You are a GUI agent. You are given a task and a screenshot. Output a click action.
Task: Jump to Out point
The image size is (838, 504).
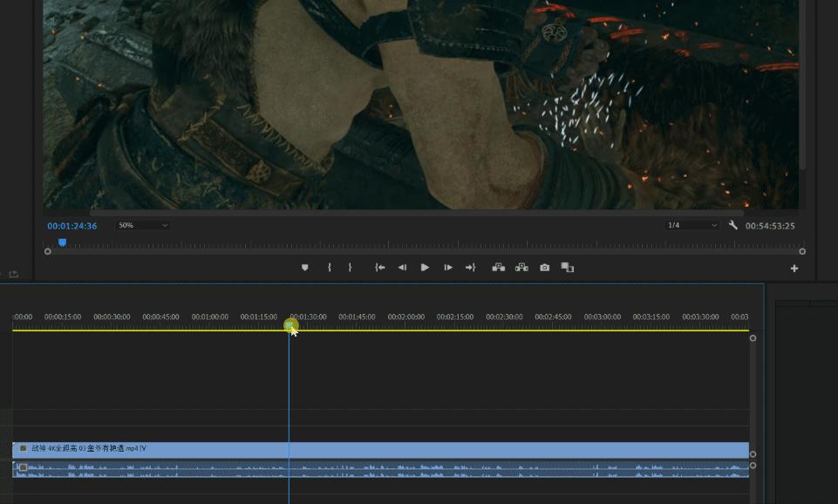470,268
